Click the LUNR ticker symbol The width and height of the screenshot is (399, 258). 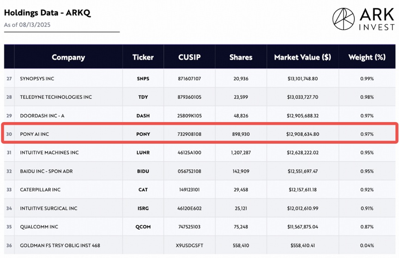coord(143,153)
